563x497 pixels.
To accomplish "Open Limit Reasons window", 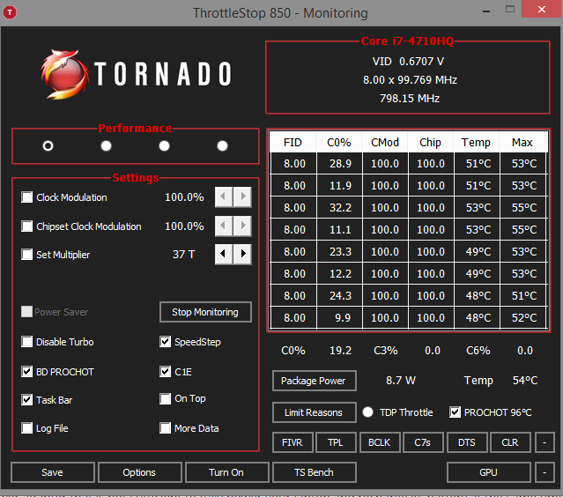I will click(315, 412).
